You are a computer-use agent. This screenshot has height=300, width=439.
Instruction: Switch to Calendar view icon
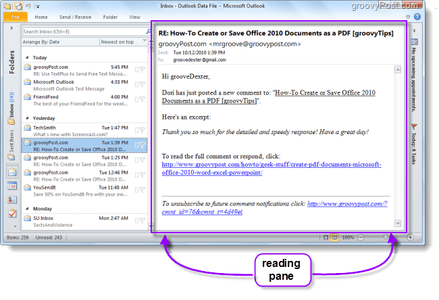tap(12, 185)
